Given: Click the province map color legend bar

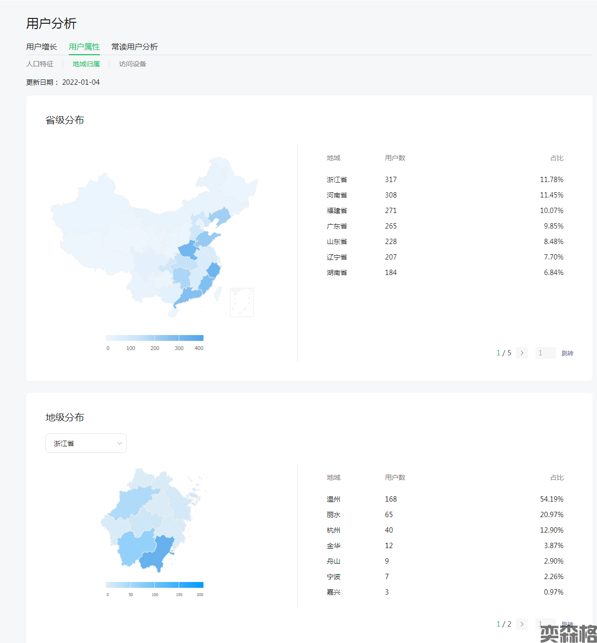Looking at the screenshot, I should 154,338.
